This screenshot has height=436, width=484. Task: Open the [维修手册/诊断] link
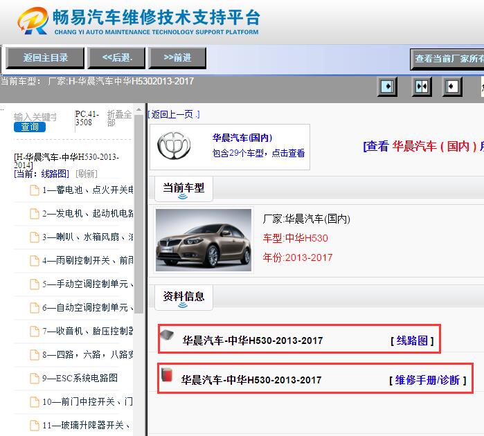(427, 380)
